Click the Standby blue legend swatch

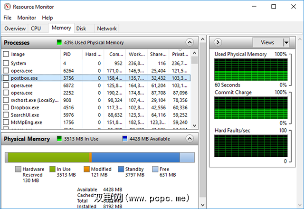coord(121,169)
